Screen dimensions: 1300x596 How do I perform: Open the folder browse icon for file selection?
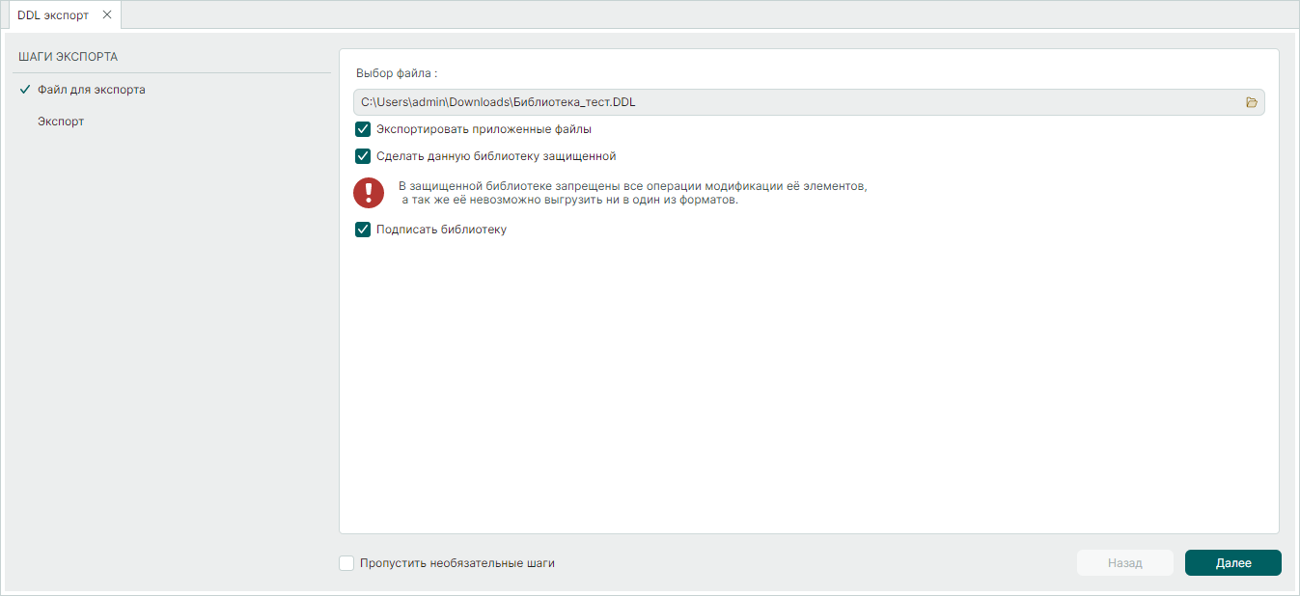(x=1252, y=102)
